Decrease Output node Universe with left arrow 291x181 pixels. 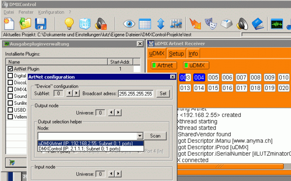111,113
